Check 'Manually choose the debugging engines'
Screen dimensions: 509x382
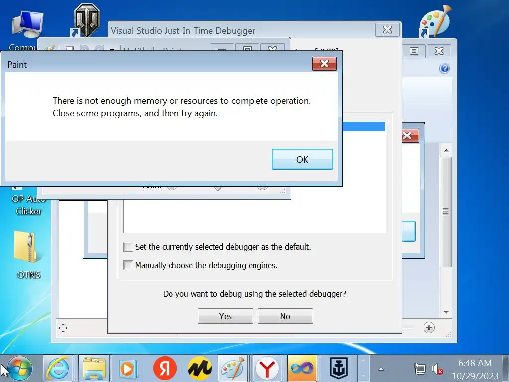click(128, 265)
